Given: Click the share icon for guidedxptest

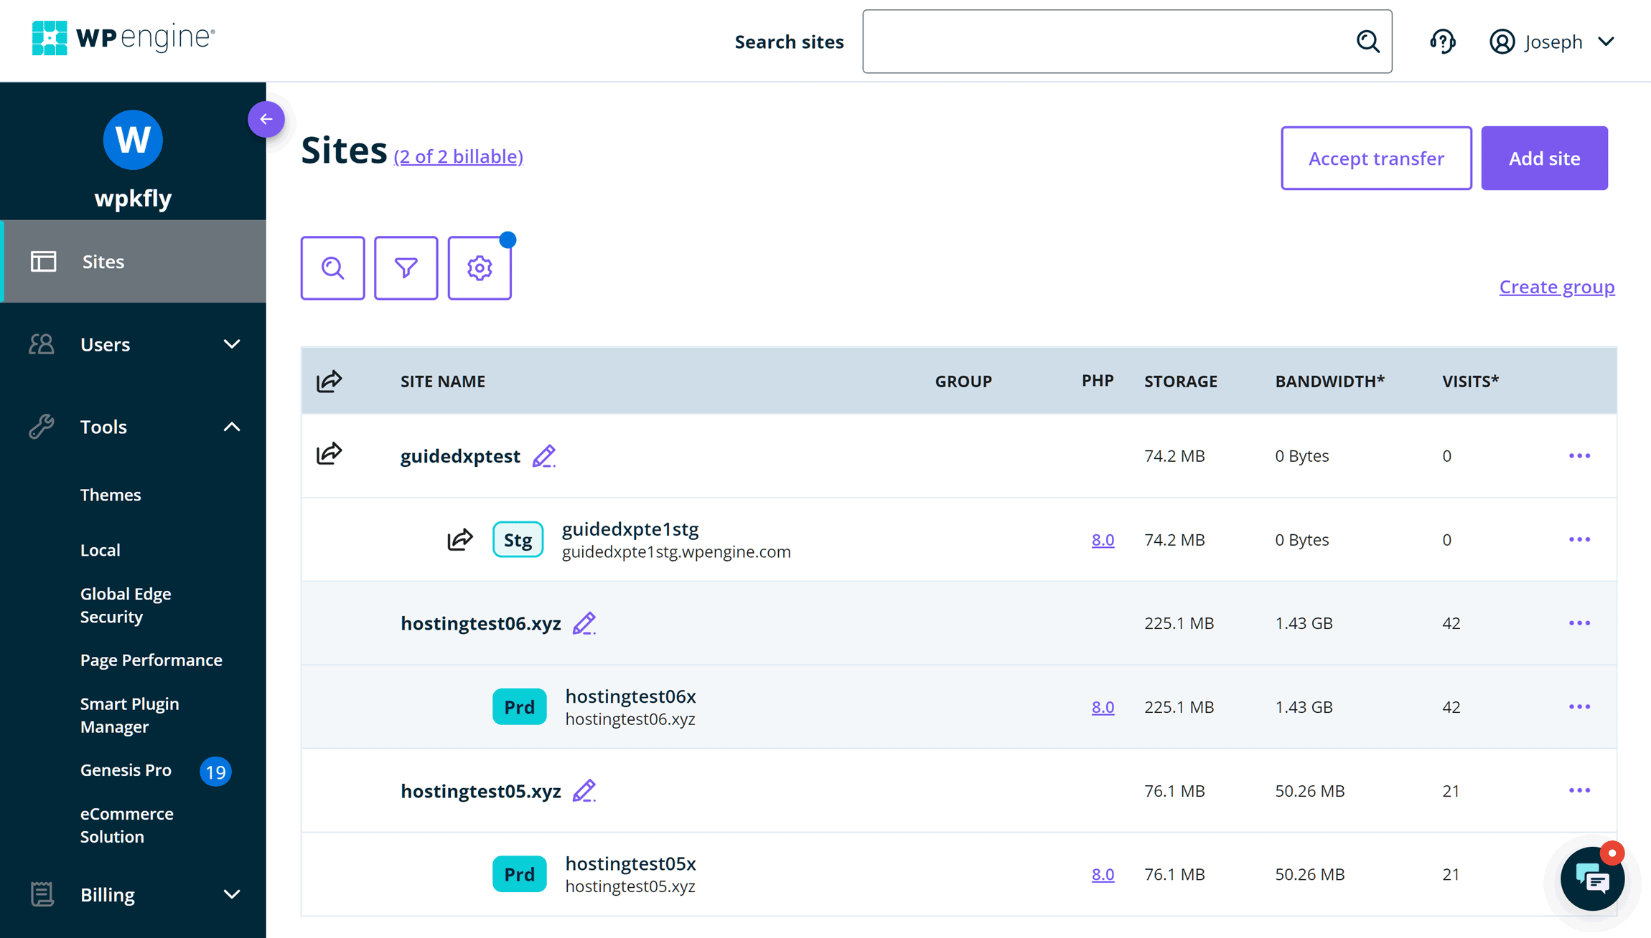Looking at the screenshot, I should pyautogui.click(x=329, y=454).
